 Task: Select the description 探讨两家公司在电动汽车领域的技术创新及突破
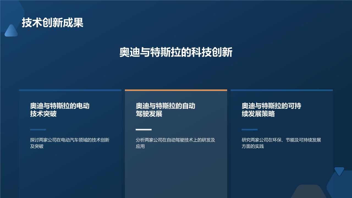pyautogui.click(x=70, y=143)
